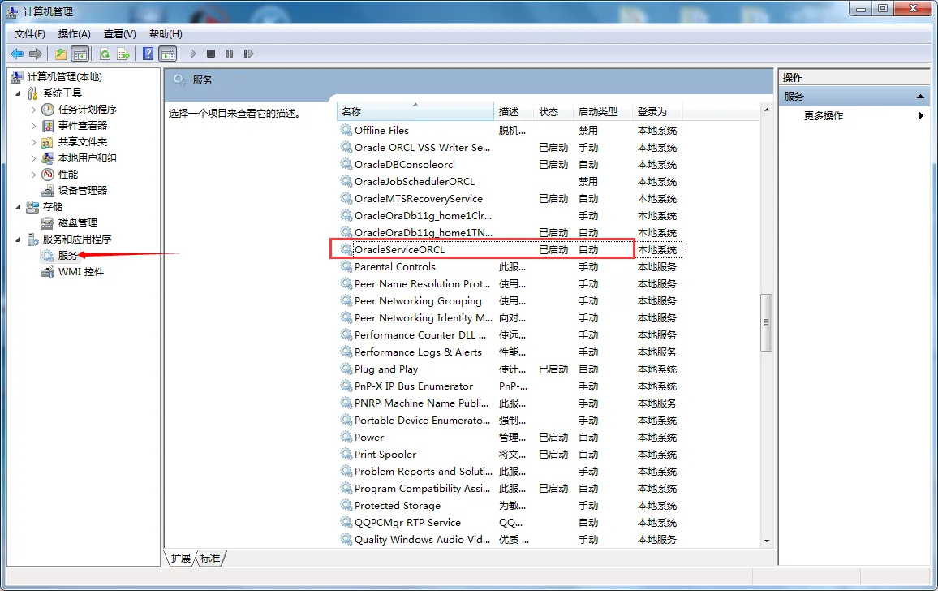Expand the 共享文件夹 node arrow
The image size is (938, 591).
click(33, 142)
